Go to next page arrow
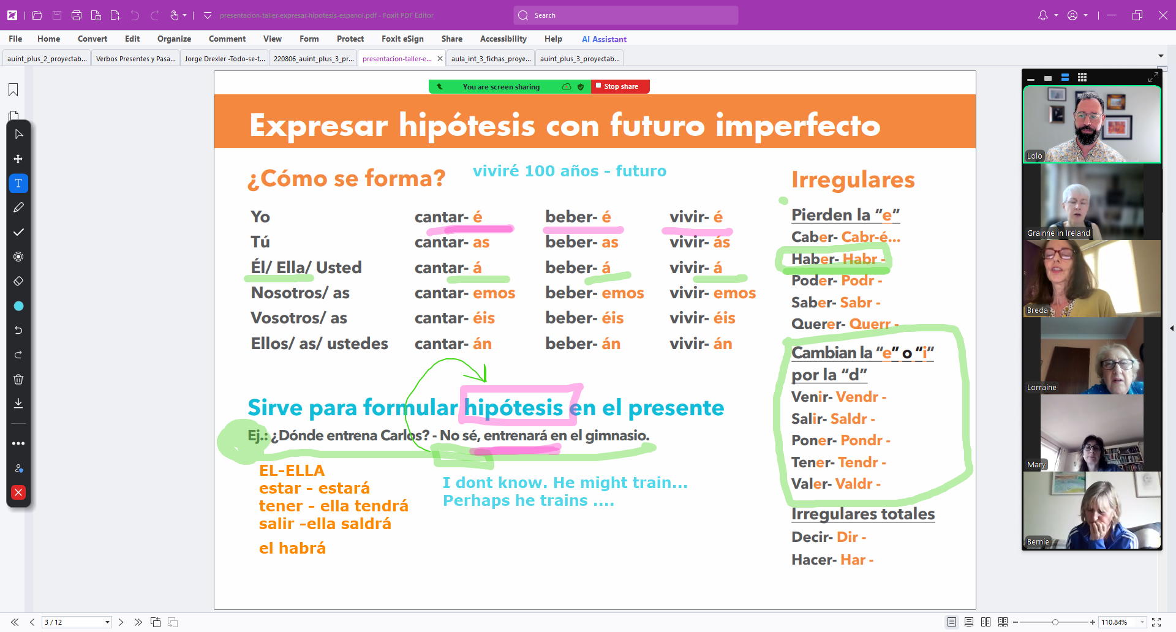The width and height of the screenshot is (1176, 632). pyautogui.click(x=121, y=622)
